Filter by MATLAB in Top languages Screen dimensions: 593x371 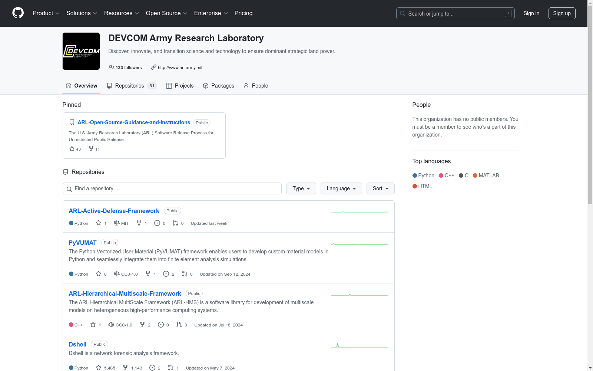pos(486,175)
